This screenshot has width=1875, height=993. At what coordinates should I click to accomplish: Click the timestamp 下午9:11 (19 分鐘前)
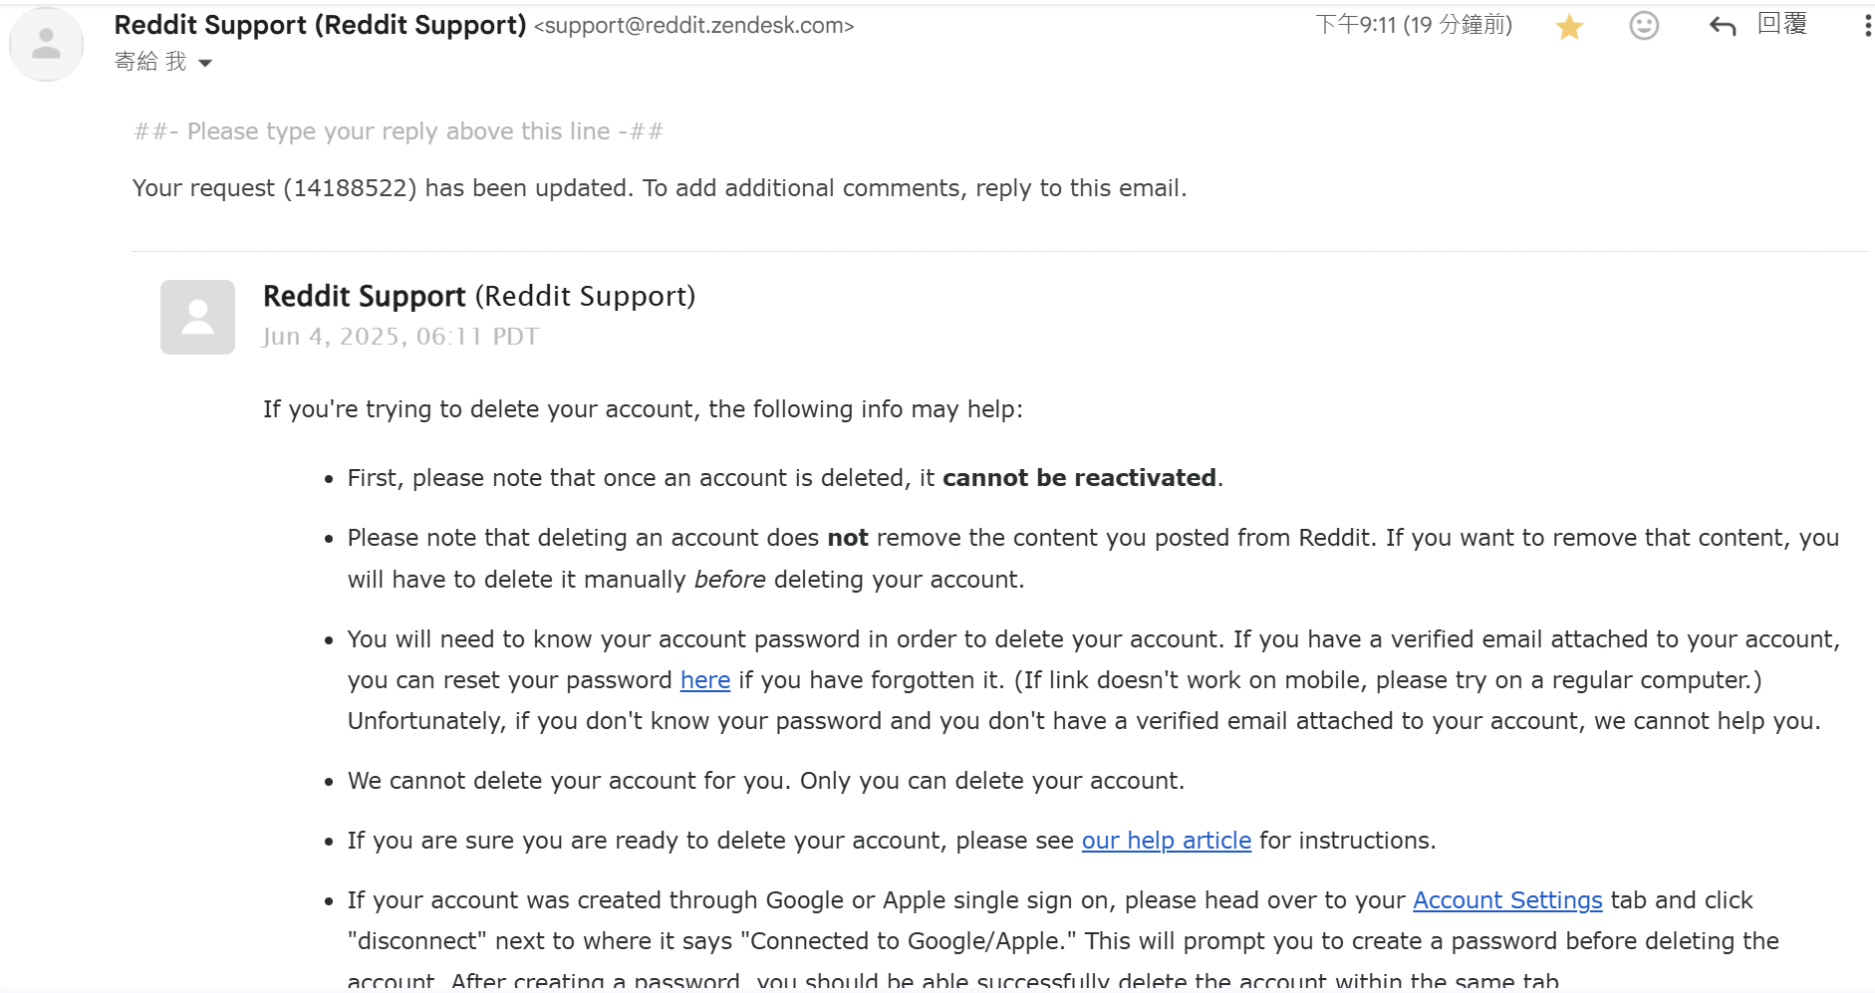click(1414, 25)
